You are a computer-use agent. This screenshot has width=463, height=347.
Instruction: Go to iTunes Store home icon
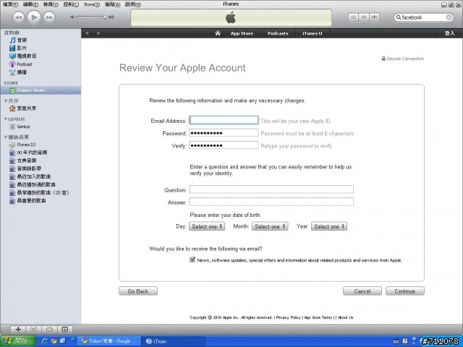coord(218,33)
